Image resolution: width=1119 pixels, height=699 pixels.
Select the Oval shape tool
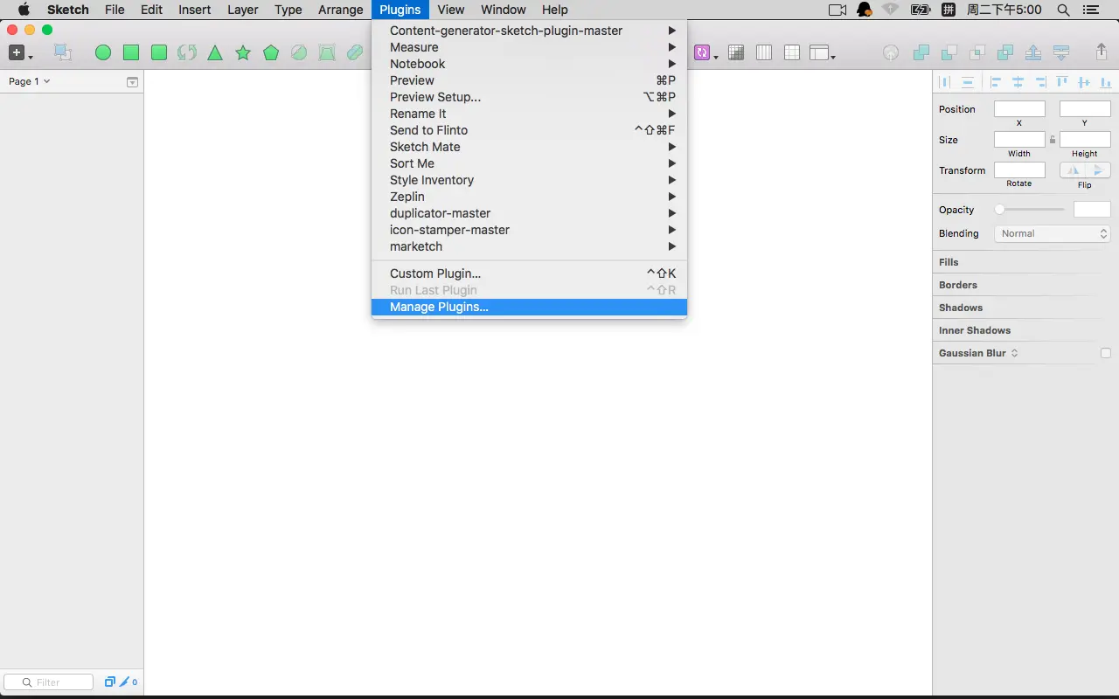coord(103,52)
